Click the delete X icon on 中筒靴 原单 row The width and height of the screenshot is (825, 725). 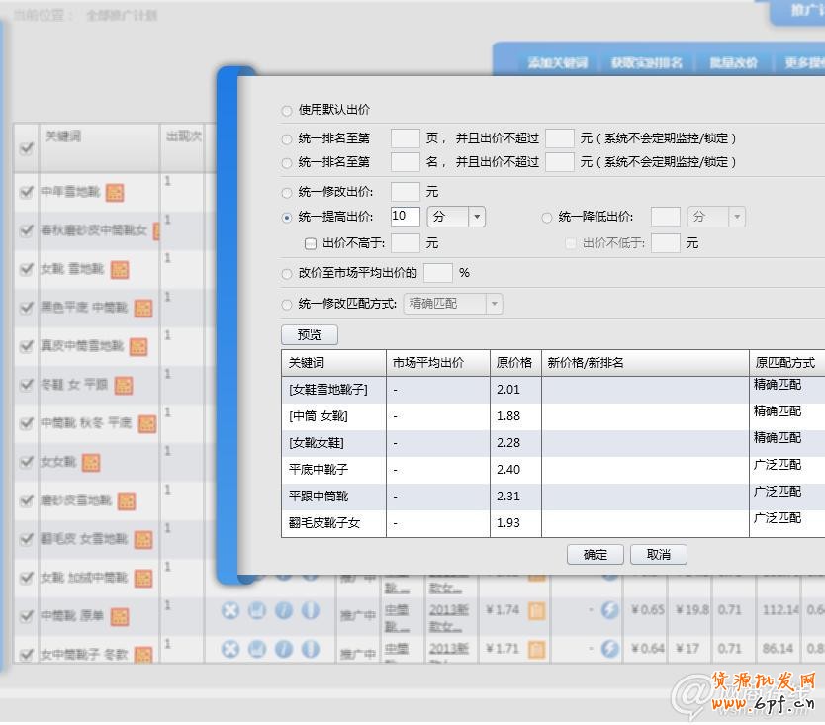pos(229,610)
